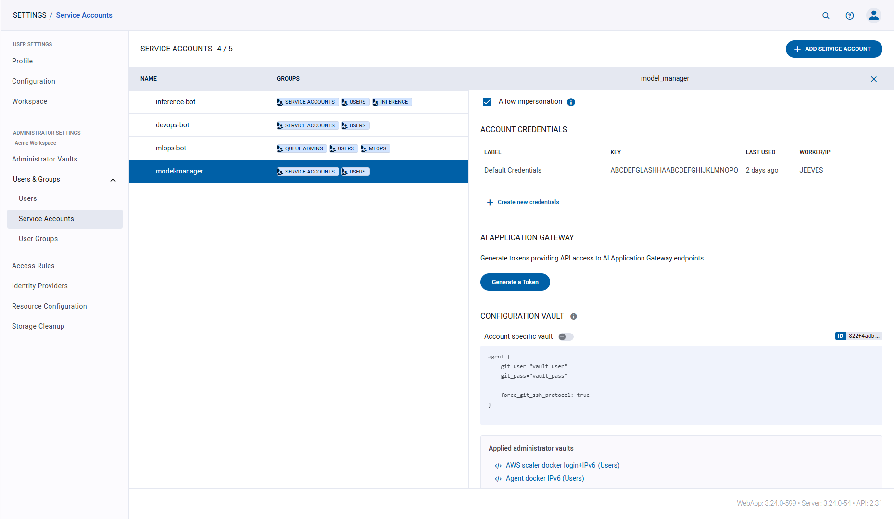Click the info icon next to Configuration Vault
The height and width of the screenshot is (519, 894).
pyautogui.click(x=573, y=316)
